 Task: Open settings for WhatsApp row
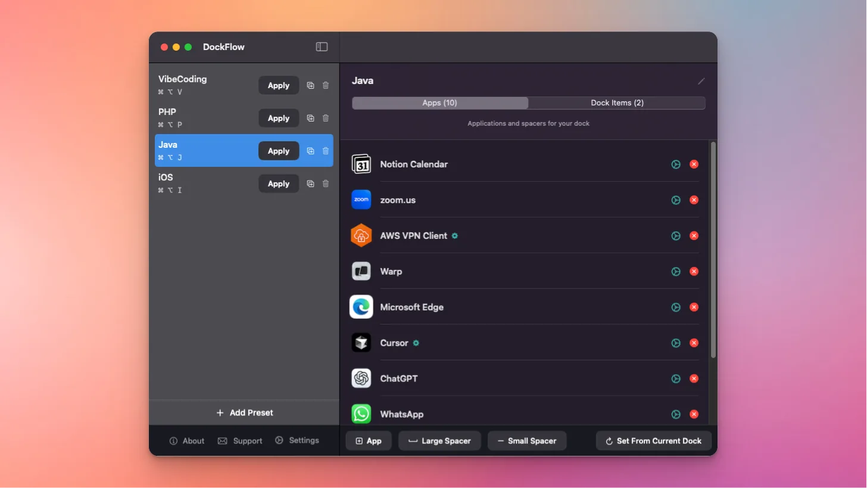(x=676, y=415)
